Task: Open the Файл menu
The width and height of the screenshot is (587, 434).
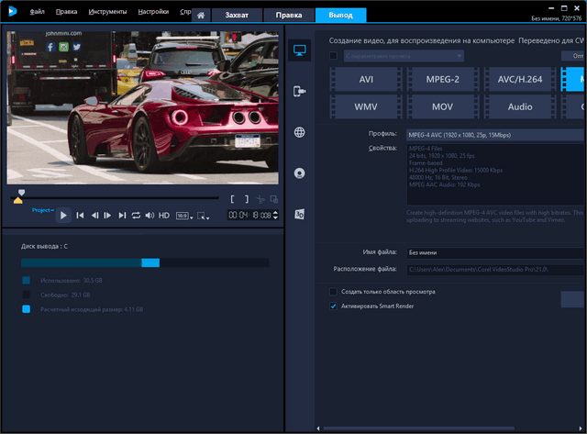Action: coord(37,13)
